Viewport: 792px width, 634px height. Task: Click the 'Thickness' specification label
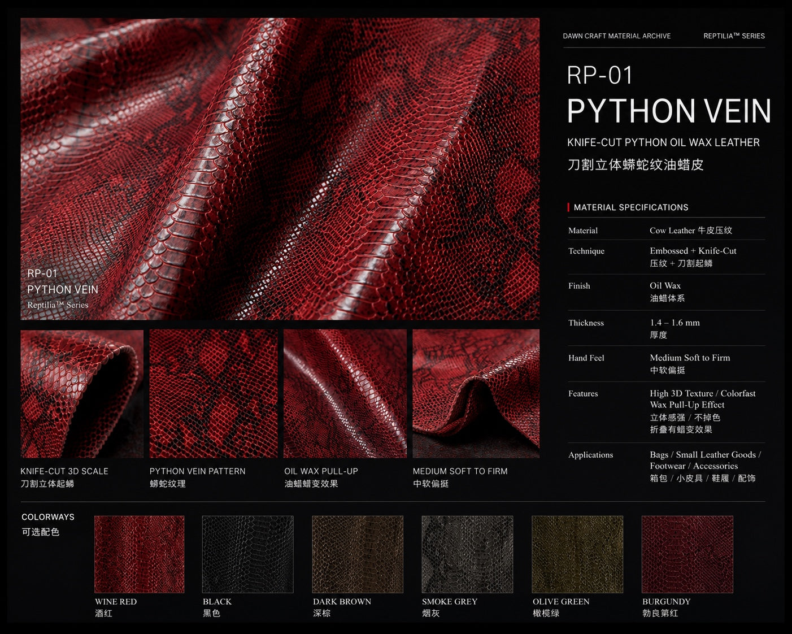point(586,323)
